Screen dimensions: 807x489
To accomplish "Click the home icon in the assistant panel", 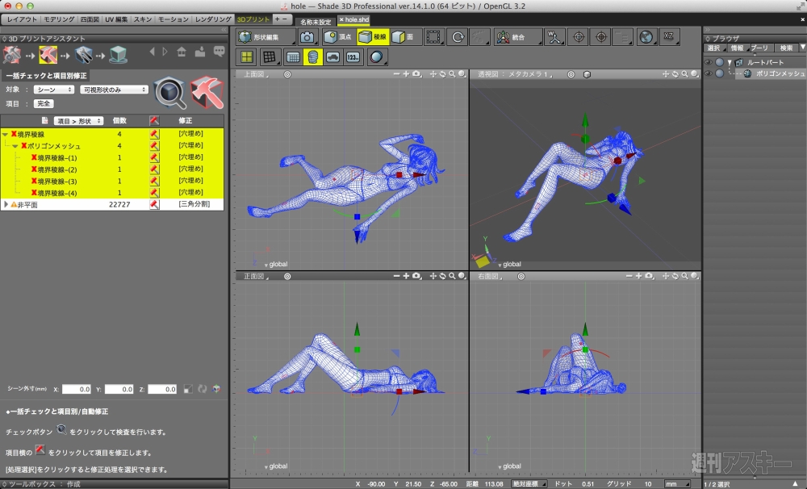I will point(181,52).
